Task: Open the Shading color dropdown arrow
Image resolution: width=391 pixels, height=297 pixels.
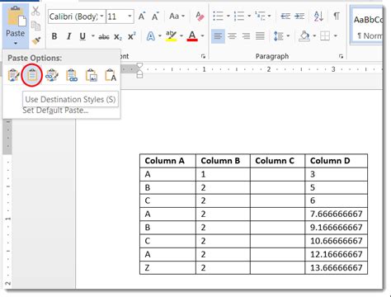Action: [x=314, y=35]
